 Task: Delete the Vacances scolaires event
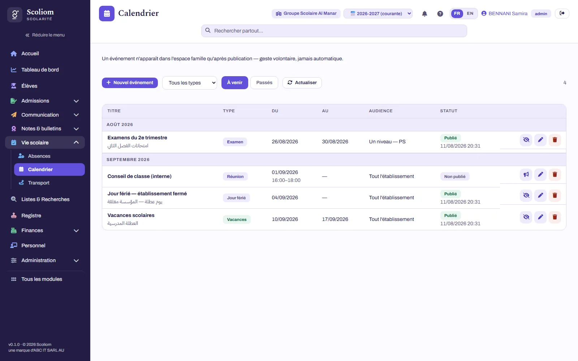[555, 217]
